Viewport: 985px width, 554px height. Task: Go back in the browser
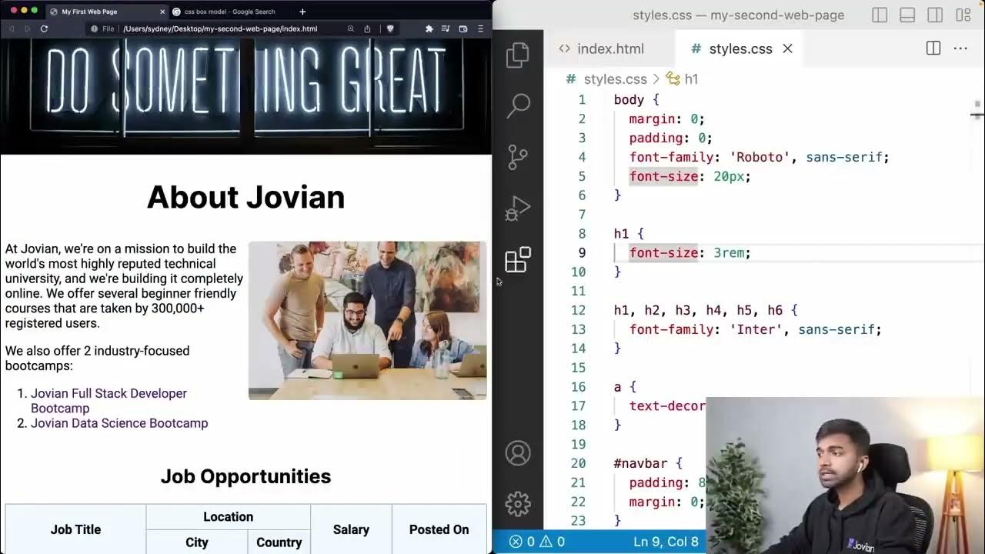pos(12,28)
